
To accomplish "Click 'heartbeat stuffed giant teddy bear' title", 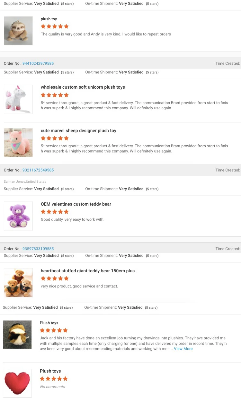I will pos(89,271).
